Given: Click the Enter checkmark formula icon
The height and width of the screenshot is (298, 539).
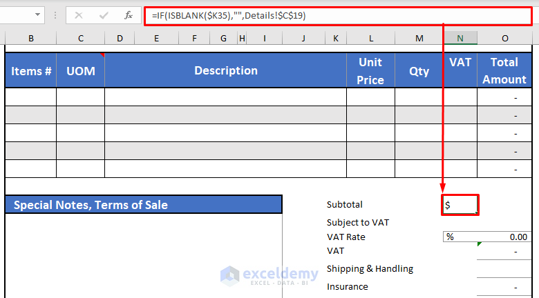Looking at the screenshot, I should click(x=104, y=14).
